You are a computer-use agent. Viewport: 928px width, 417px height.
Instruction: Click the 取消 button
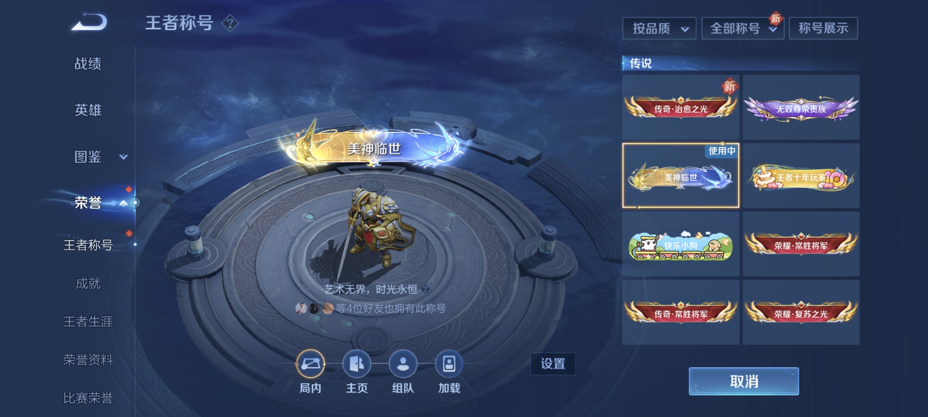(x=744, y=381)
